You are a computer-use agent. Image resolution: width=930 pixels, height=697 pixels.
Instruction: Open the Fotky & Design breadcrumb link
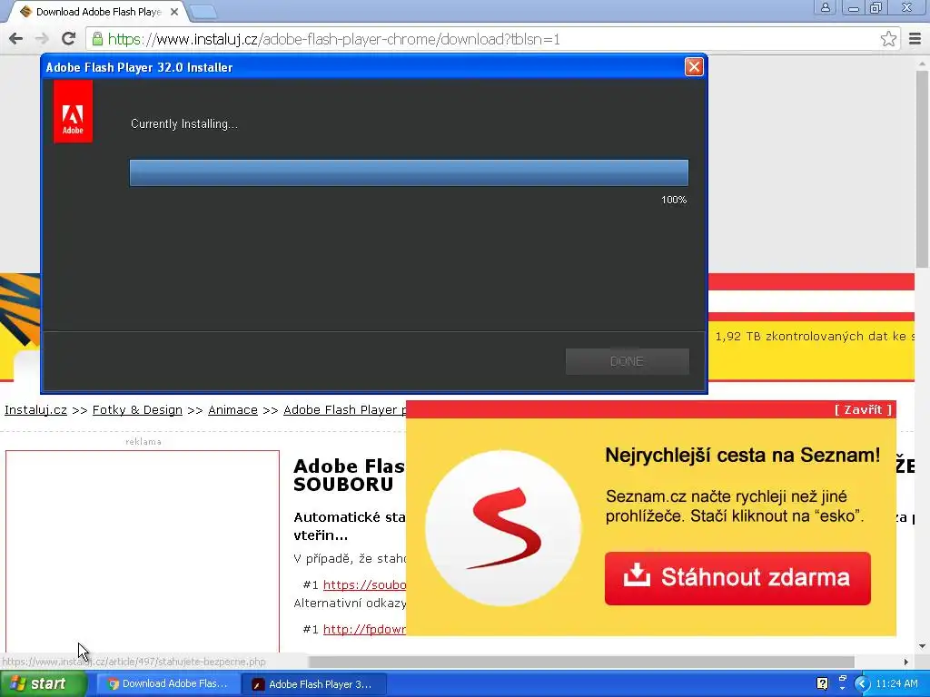(137, 409)
